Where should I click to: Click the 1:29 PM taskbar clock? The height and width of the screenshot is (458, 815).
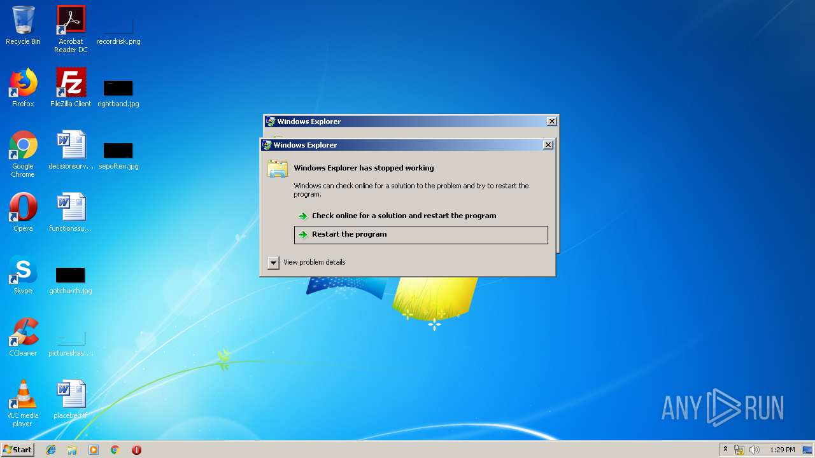tap(782, 450)
